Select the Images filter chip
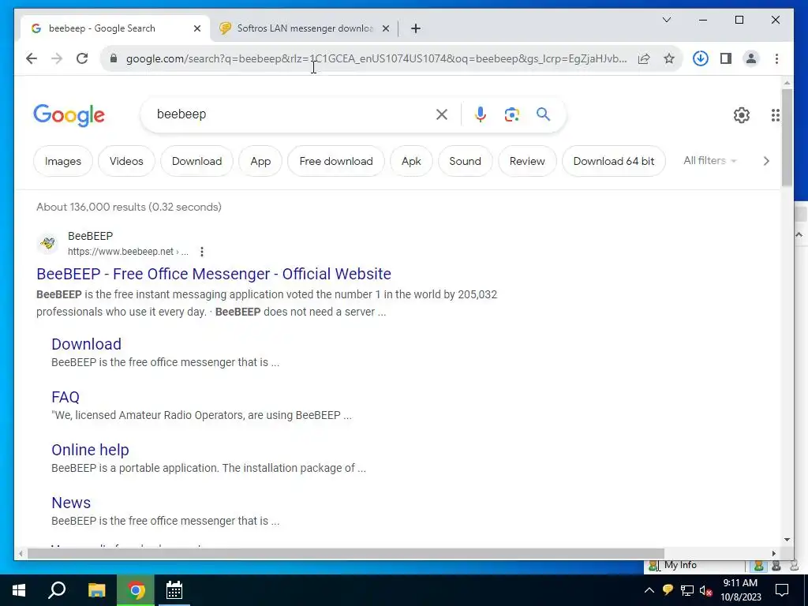The height and width of the screenshot is (606, 808). click(x=63, y=161)
